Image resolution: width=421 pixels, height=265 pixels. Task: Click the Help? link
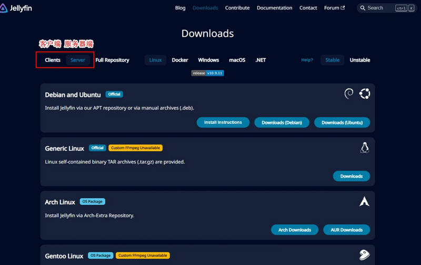(307, 60)
